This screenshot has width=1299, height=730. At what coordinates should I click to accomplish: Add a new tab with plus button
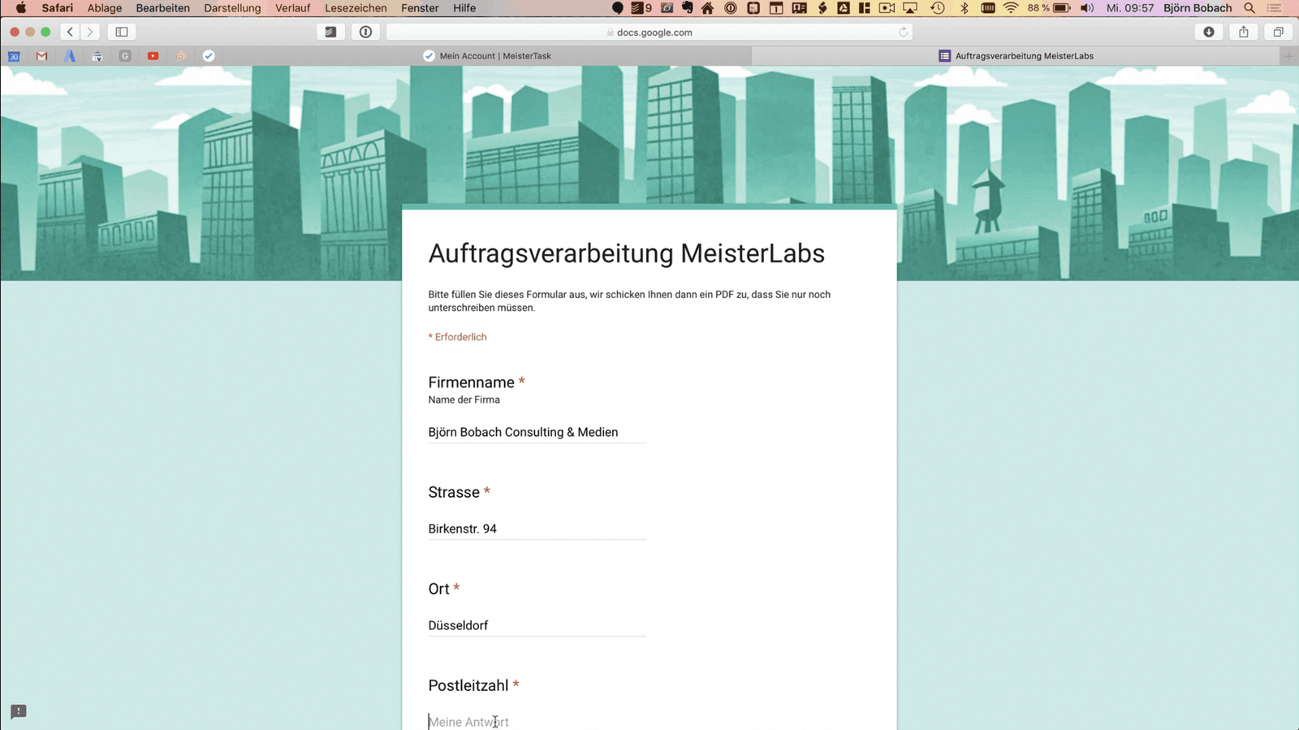[1288, 56]
